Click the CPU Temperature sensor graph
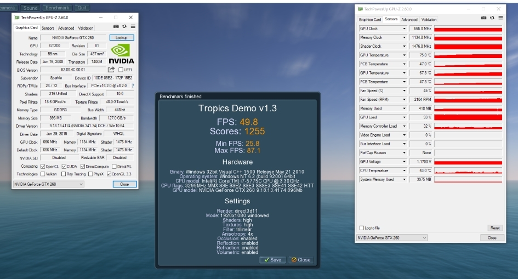The height and width of the screenshot is (279, 518). point(468,171)
